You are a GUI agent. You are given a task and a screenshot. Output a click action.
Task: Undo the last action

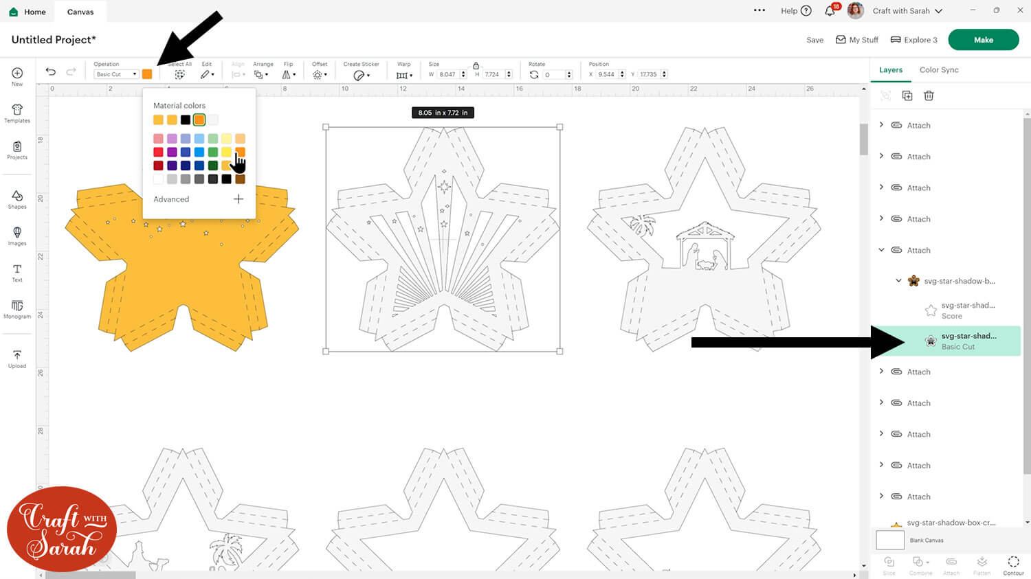tap(51, 71)
